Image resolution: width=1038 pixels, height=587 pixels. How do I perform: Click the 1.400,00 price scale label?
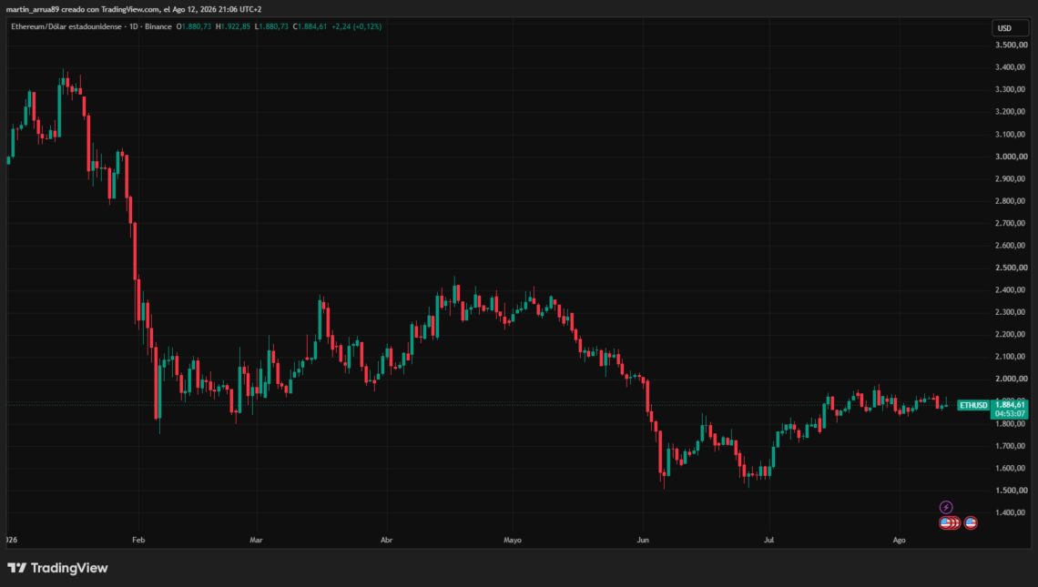point(1011,513)
